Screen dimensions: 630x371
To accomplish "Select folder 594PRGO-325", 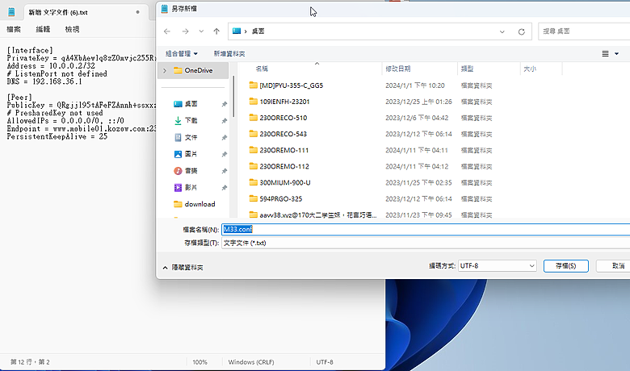I will [x=281, y=199].
